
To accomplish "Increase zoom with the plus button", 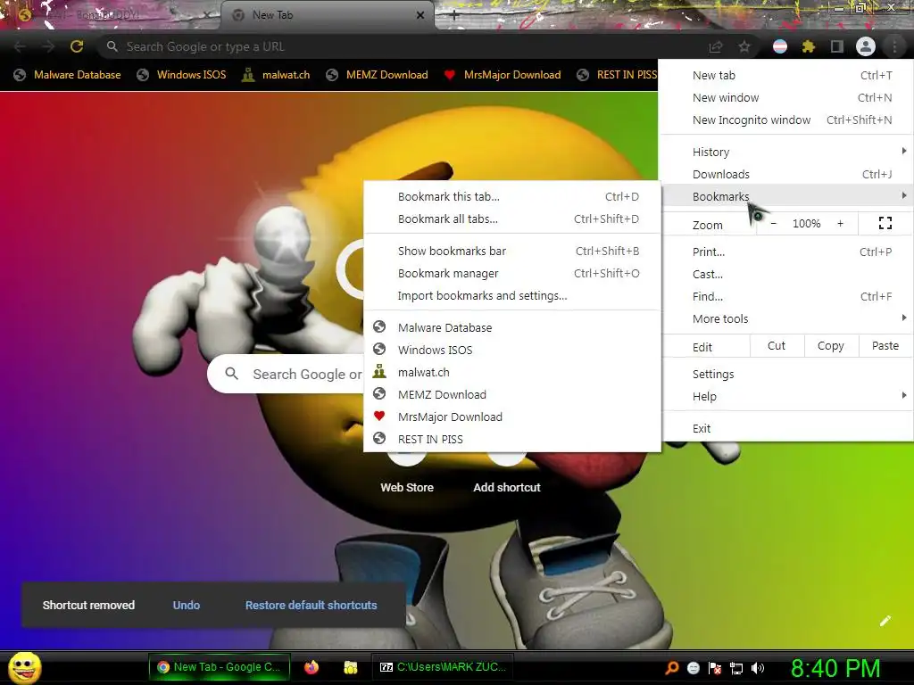I will click(x=840, y=223).
